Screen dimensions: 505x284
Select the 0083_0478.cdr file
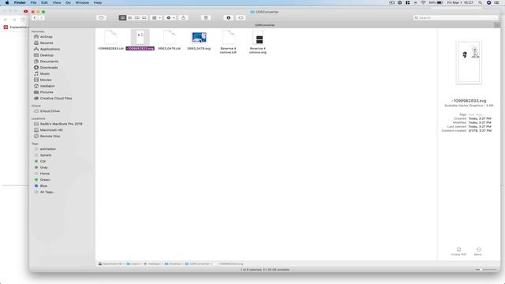click(x=170, y=40)
